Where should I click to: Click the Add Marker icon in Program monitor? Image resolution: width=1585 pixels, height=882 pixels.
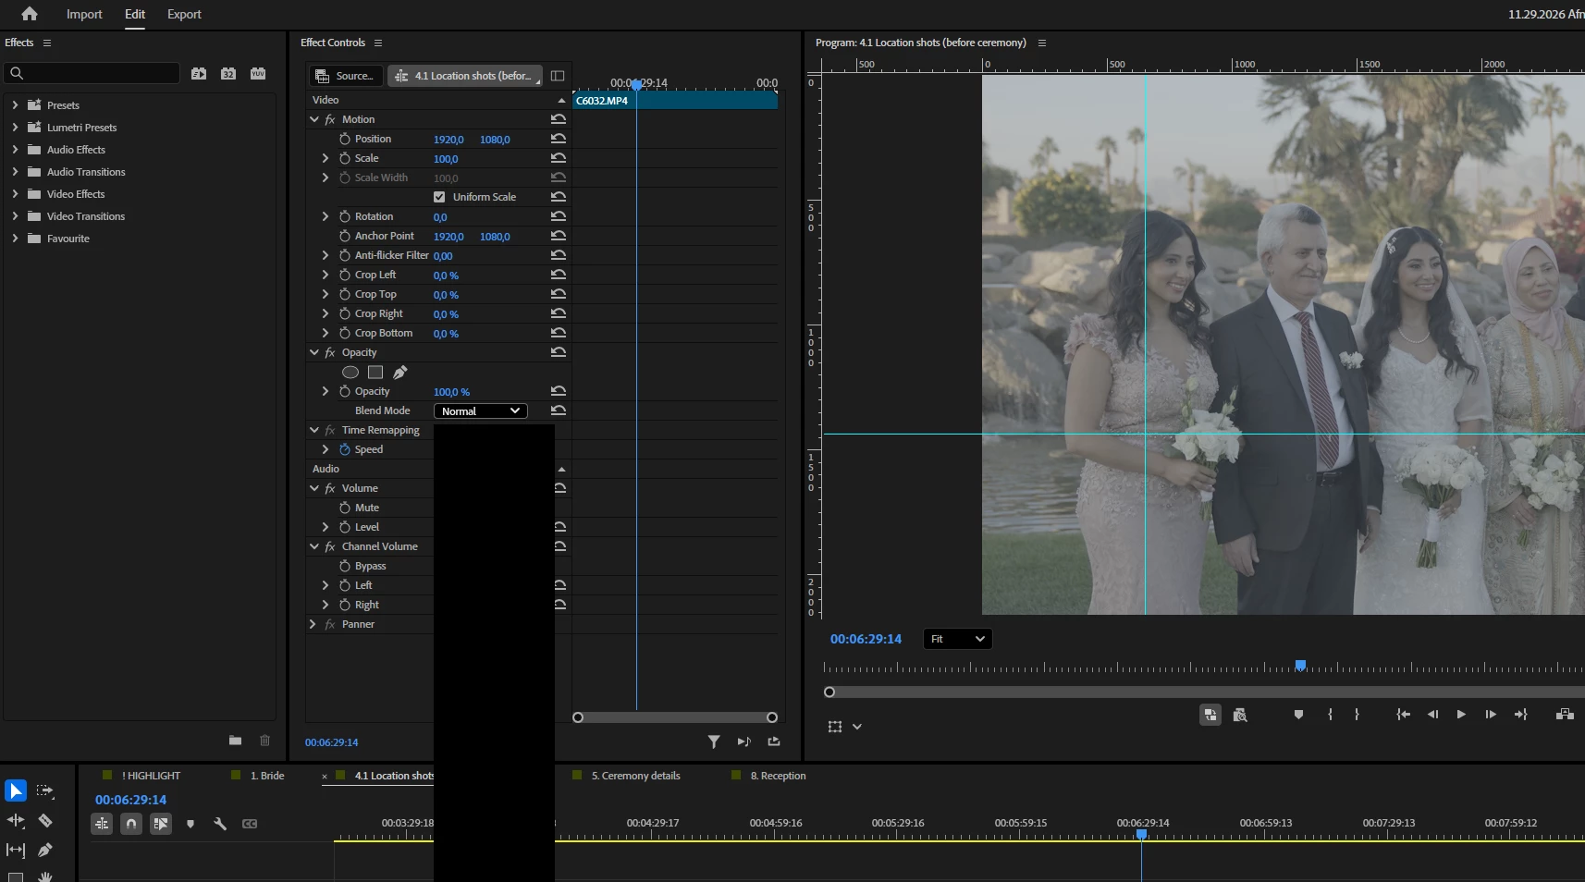tap(1298, 715)
